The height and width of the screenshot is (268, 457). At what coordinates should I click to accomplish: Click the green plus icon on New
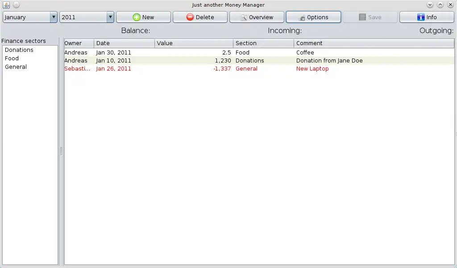(137, 17)
